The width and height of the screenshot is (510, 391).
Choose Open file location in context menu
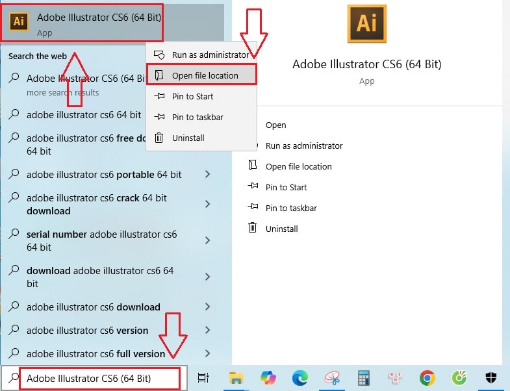[201, 75]
